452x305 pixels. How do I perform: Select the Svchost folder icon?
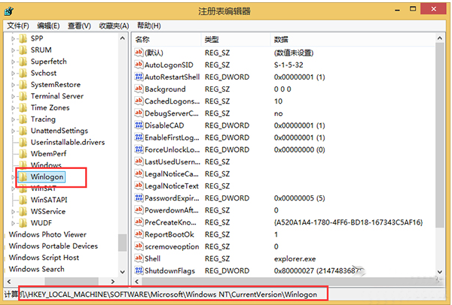tap(23, 73)
